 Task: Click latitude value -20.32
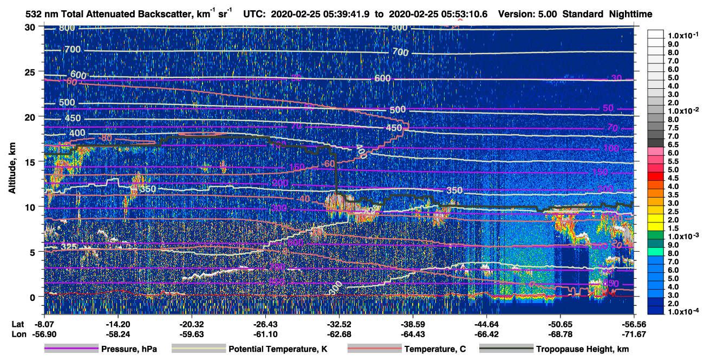coord(191,324)
